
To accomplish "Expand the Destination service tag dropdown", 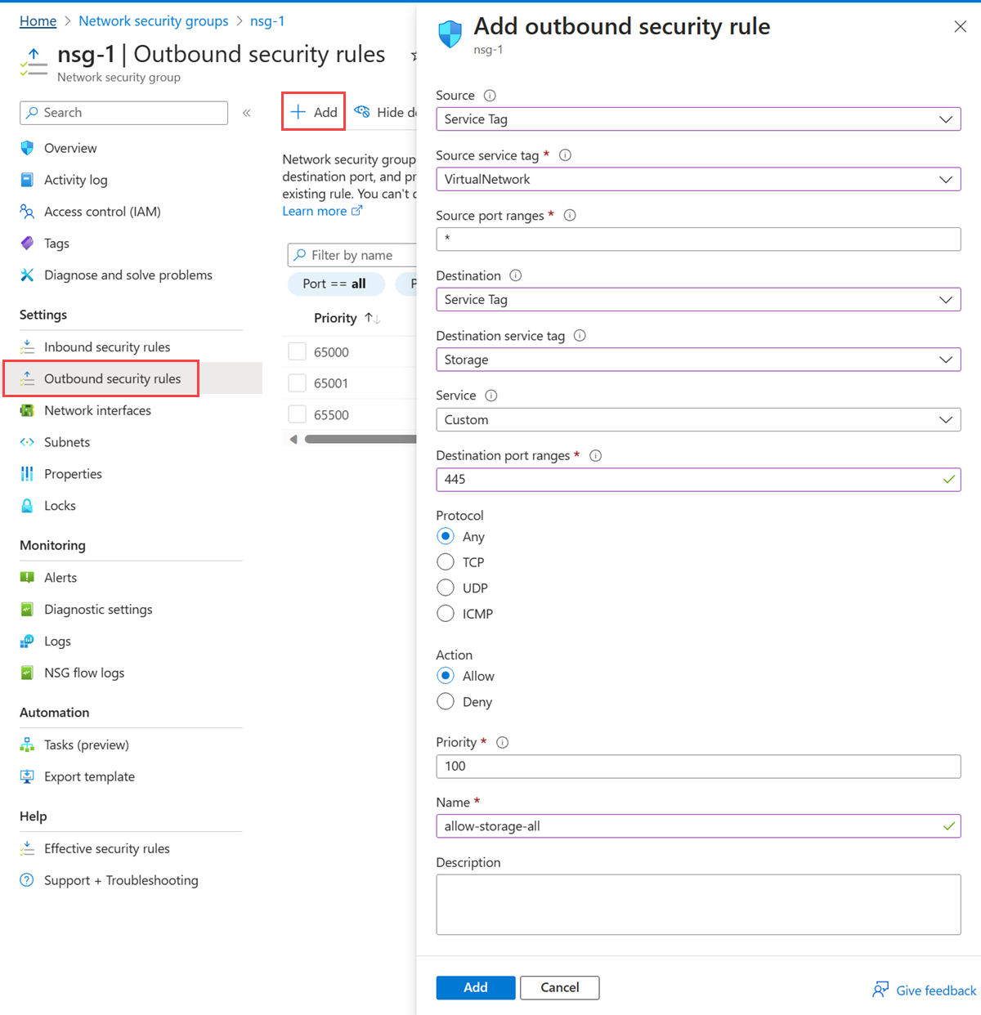I will (x=698, y=360).
